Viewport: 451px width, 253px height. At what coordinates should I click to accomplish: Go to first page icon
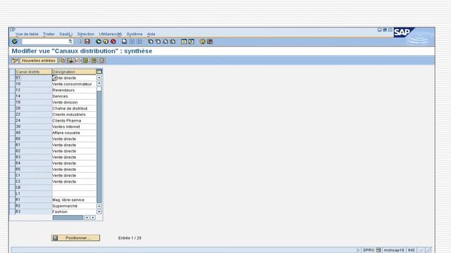(150, 41)
